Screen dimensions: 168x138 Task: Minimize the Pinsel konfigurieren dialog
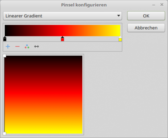154,5
